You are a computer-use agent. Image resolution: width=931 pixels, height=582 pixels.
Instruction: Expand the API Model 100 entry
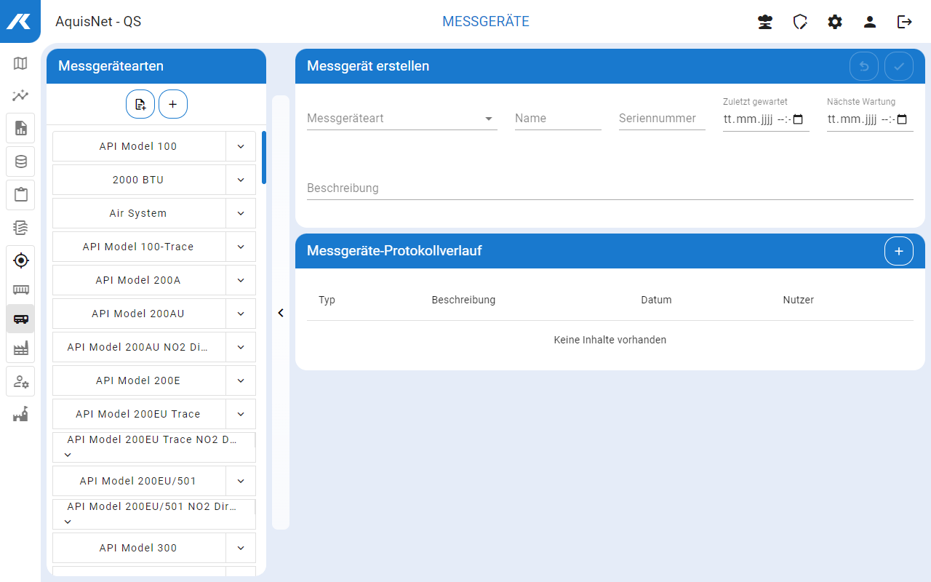click(x=241, y=146)
